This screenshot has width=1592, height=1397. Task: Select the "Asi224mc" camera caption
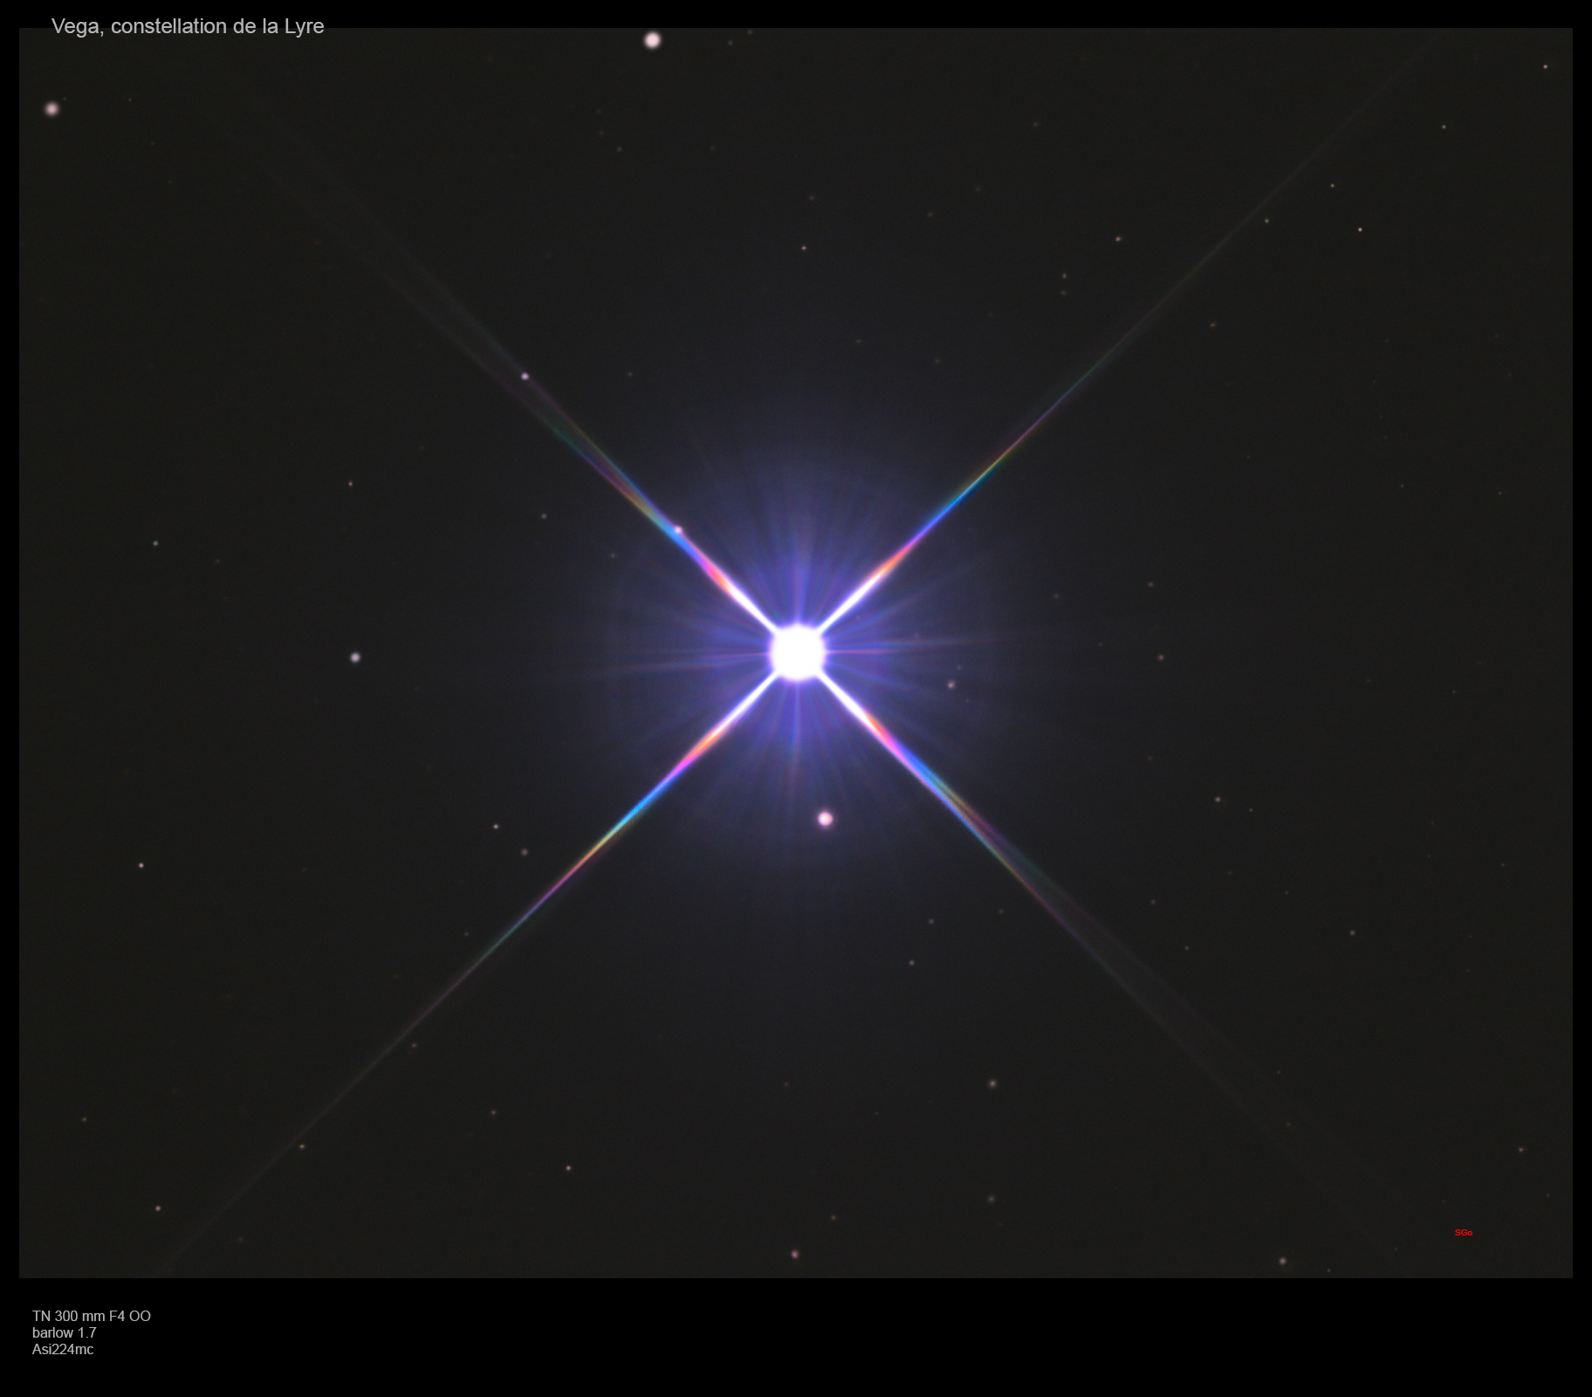(x=63, y=1349)
